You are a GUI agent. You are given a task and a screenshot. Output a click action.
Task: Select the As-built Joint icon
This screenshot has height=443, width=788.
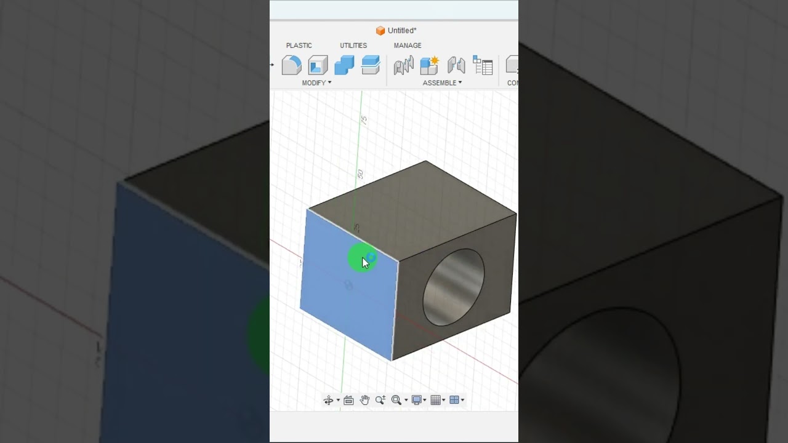click(456, 65)
